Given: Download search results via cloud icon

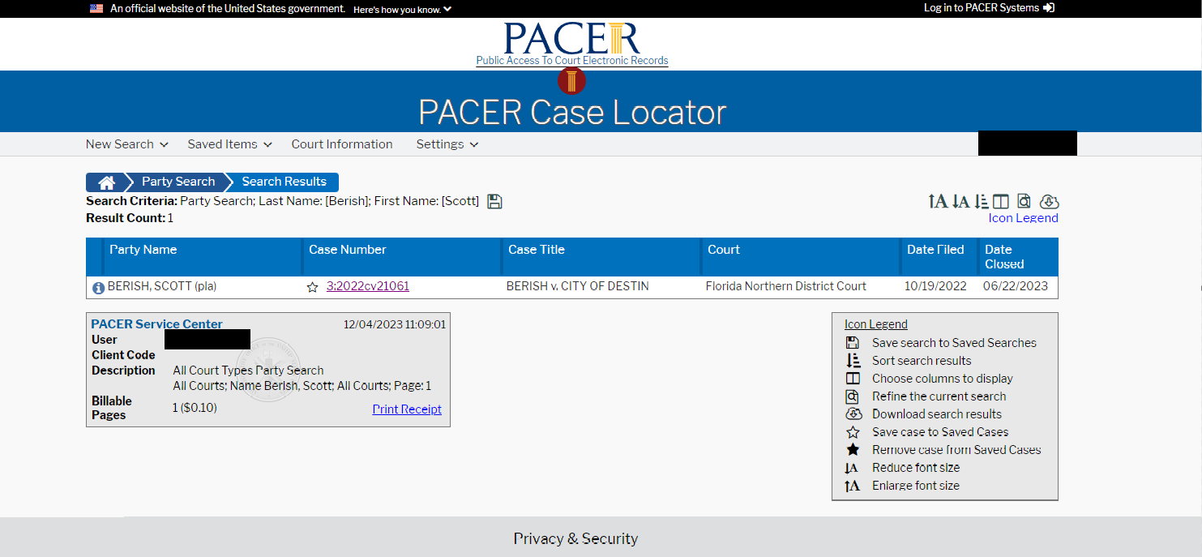Looking at the screenshot, I should tap(1049, 202).
